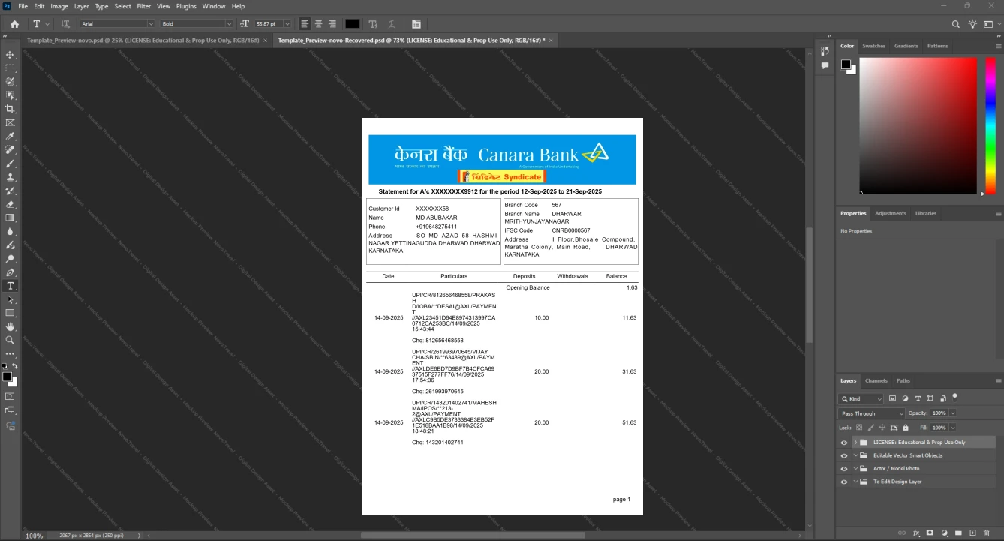The image size is (1004, 541).
Task: Create a new layer
Action: click(972, 533)
